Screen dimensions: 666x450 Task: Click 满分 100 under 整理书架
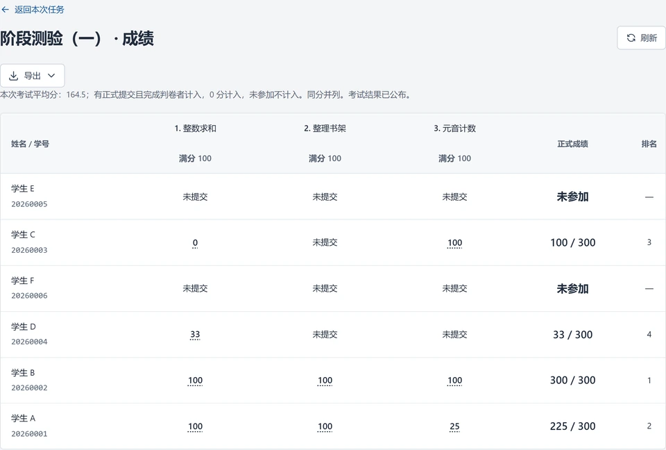[325, 158]
